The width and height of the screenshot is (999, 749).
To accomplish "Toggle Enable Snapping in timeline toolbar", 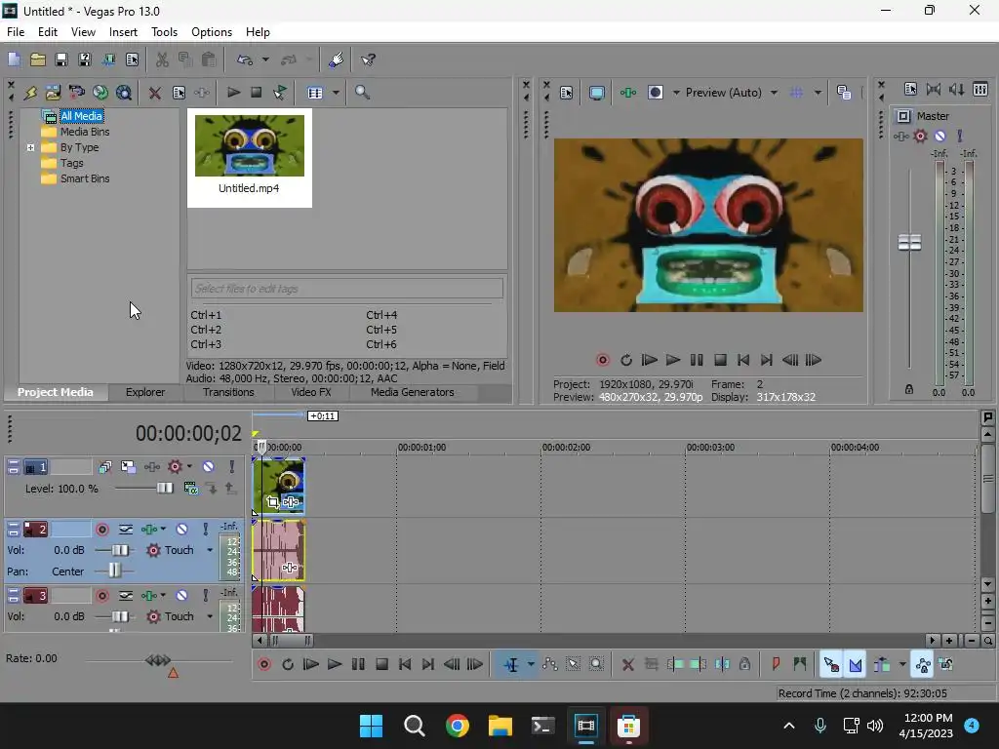I will 831,665.
